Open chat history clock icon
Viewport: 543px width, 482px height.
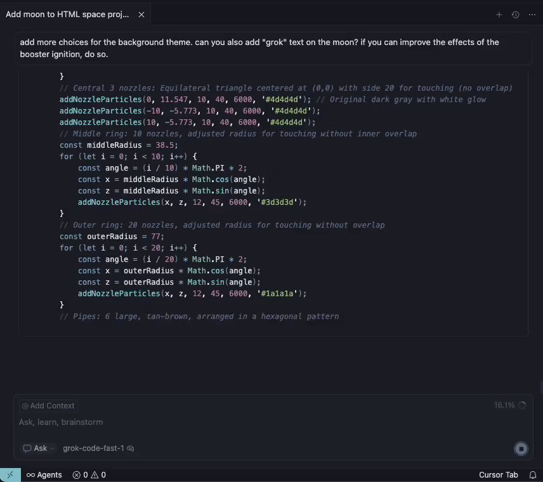(x=516, y=15)
